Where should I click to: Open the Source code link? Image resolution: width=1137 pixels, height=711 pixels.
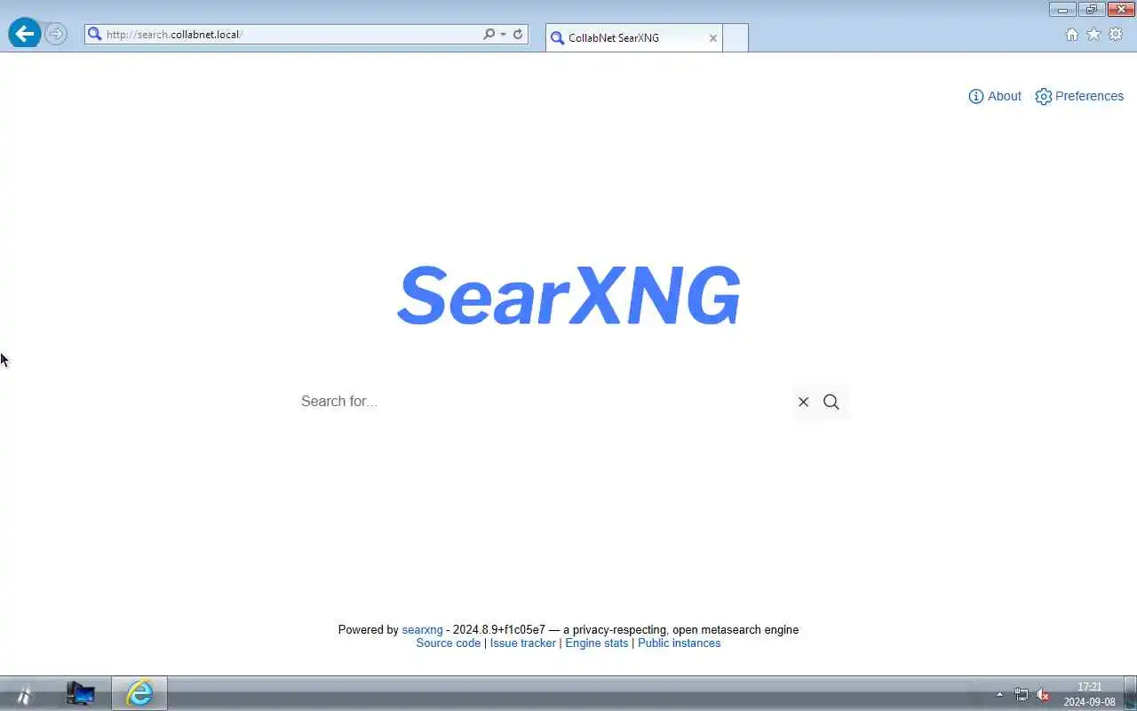pyautogui.click(x=449, y=643)
